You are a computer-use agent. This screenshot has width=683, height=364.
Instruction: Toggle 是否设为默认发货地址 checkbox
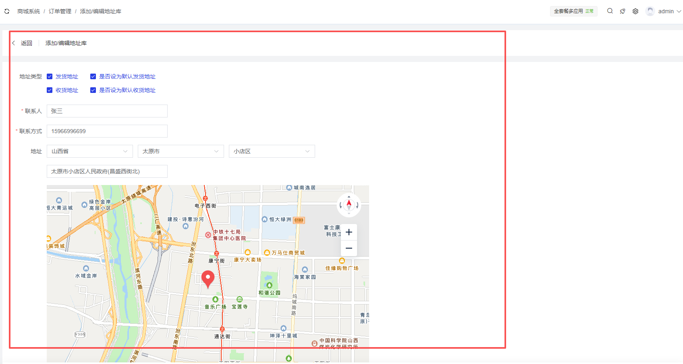click(93, 76)
